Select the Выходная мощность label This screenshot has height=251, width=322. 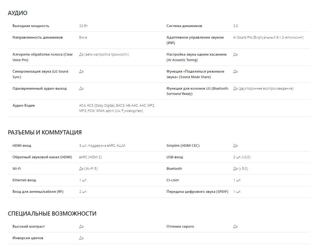point(31,26)
